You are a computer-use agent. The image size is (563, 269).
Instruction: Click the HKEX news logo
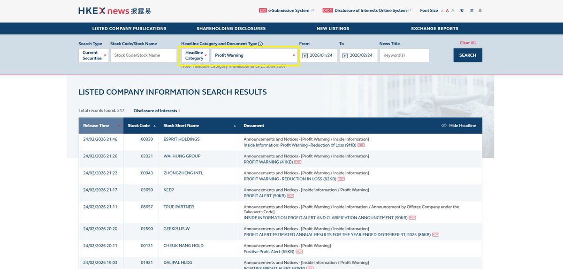(x=114, y=10)
